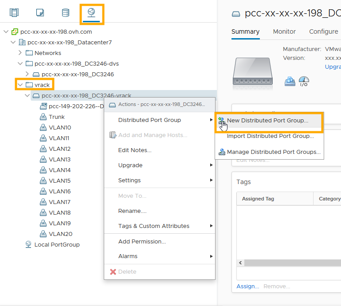Click the Upgrade link in Summary
Viewport: 341px width, 306px height.
point(333,67)
